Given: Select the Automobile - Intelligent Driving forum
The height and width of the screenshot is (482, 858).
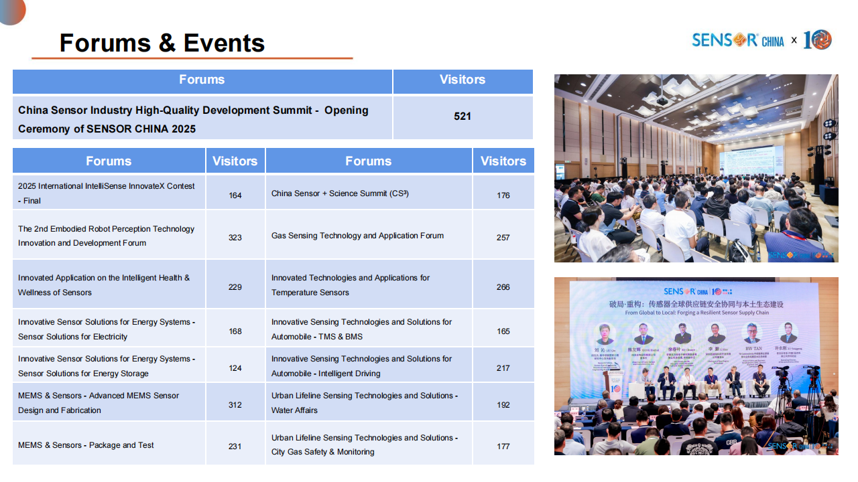Looking at the screenshot, I should 361,366.
